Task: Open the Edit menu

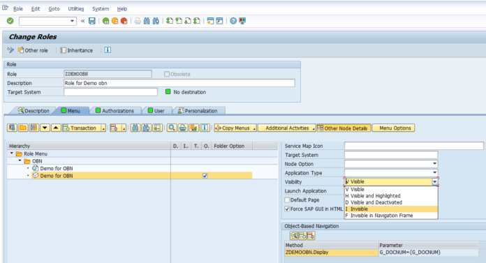Action: coord(36,9)
